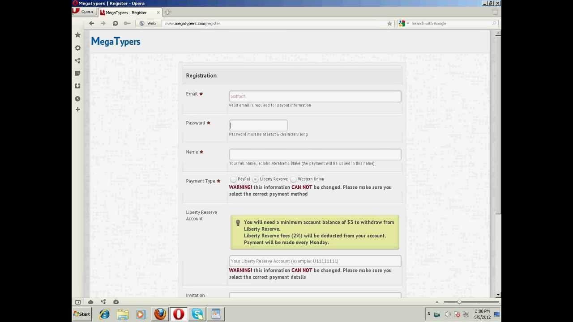
Task: Open the Widgets gear panel
Action: tap(77, 48)
